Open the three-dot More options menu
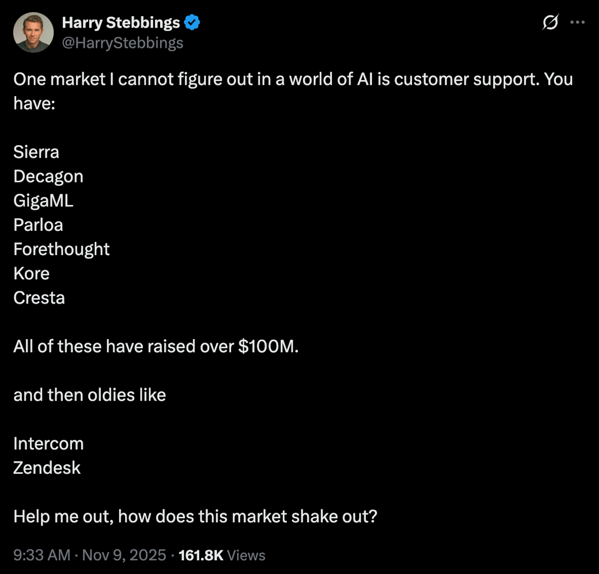 (577, 22)
